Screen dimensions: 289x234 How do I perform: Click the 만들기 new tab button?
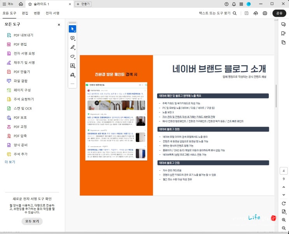pyautogui.click(x=83, y=4)
